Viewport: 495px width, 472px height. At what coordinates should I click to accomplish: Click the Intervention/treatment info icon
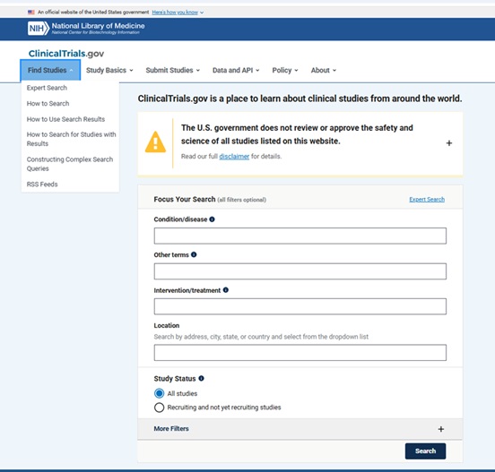226,290
